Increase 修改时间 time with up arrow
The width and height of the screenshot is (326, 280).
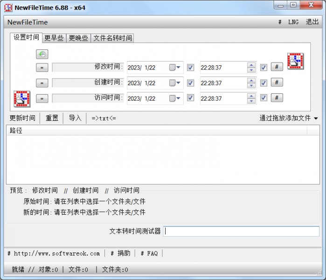251,65
